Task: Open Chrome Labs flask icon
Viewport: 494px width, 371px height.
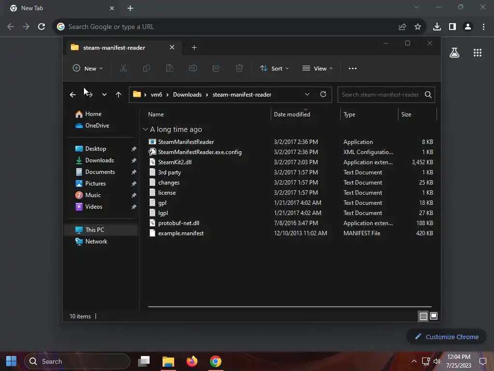Action: click(x=454, y=53)
